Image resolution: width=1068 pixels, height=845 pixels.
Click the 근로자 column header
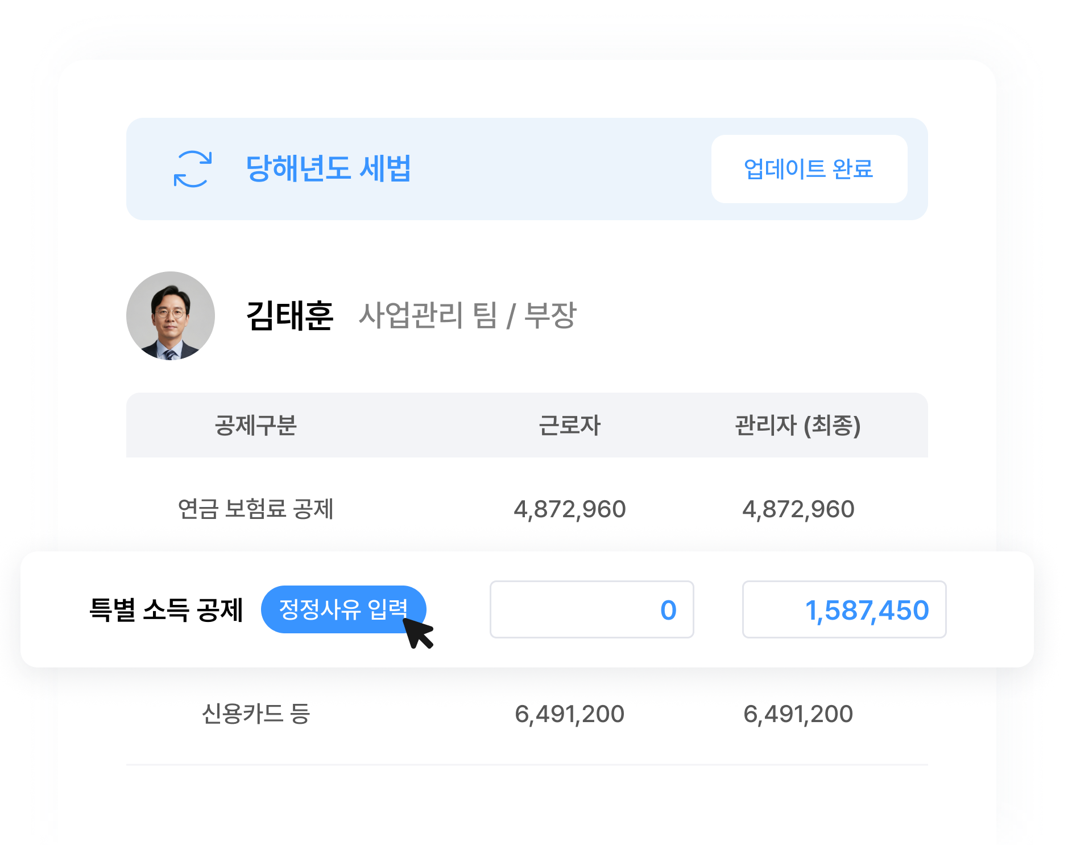(x=569, y=426)
